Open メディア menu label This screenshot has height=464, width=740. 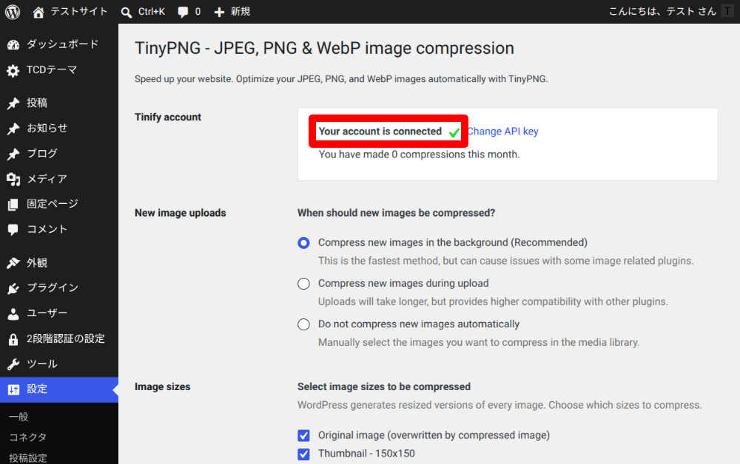click(x=47, y=179)
